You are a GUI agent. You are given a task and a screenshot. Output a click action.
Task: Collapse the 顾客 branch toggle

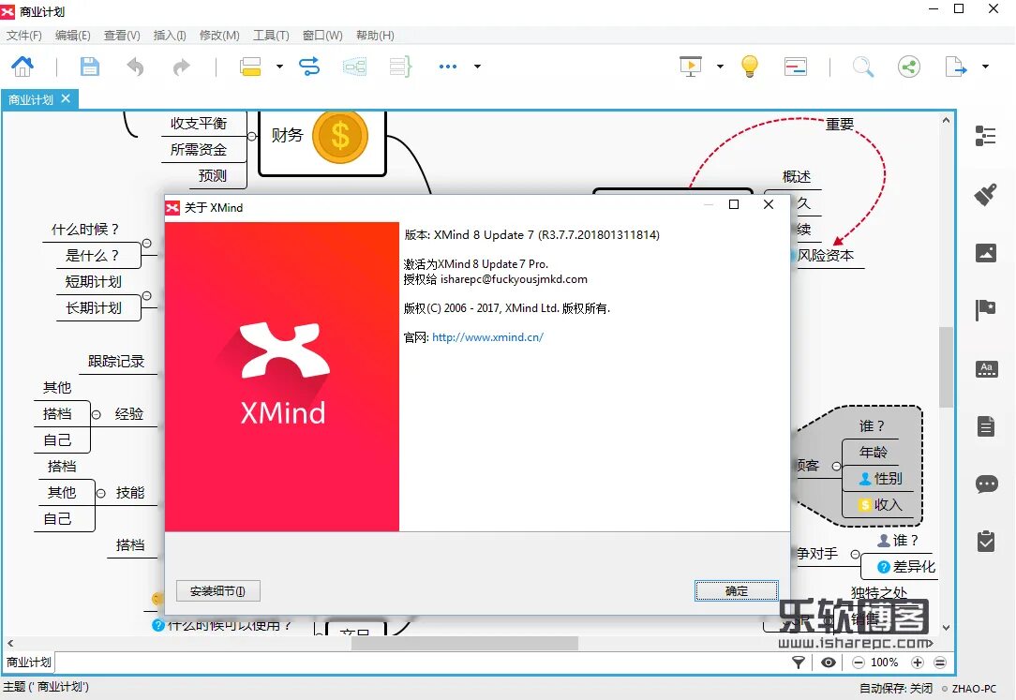[x=837, y=467]
